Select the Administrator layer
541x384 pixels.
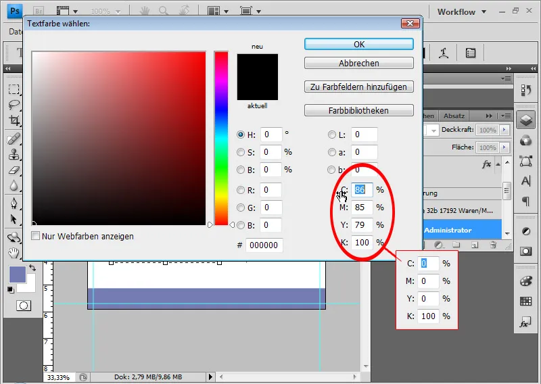pyautogui.click(x=462, y=230)
